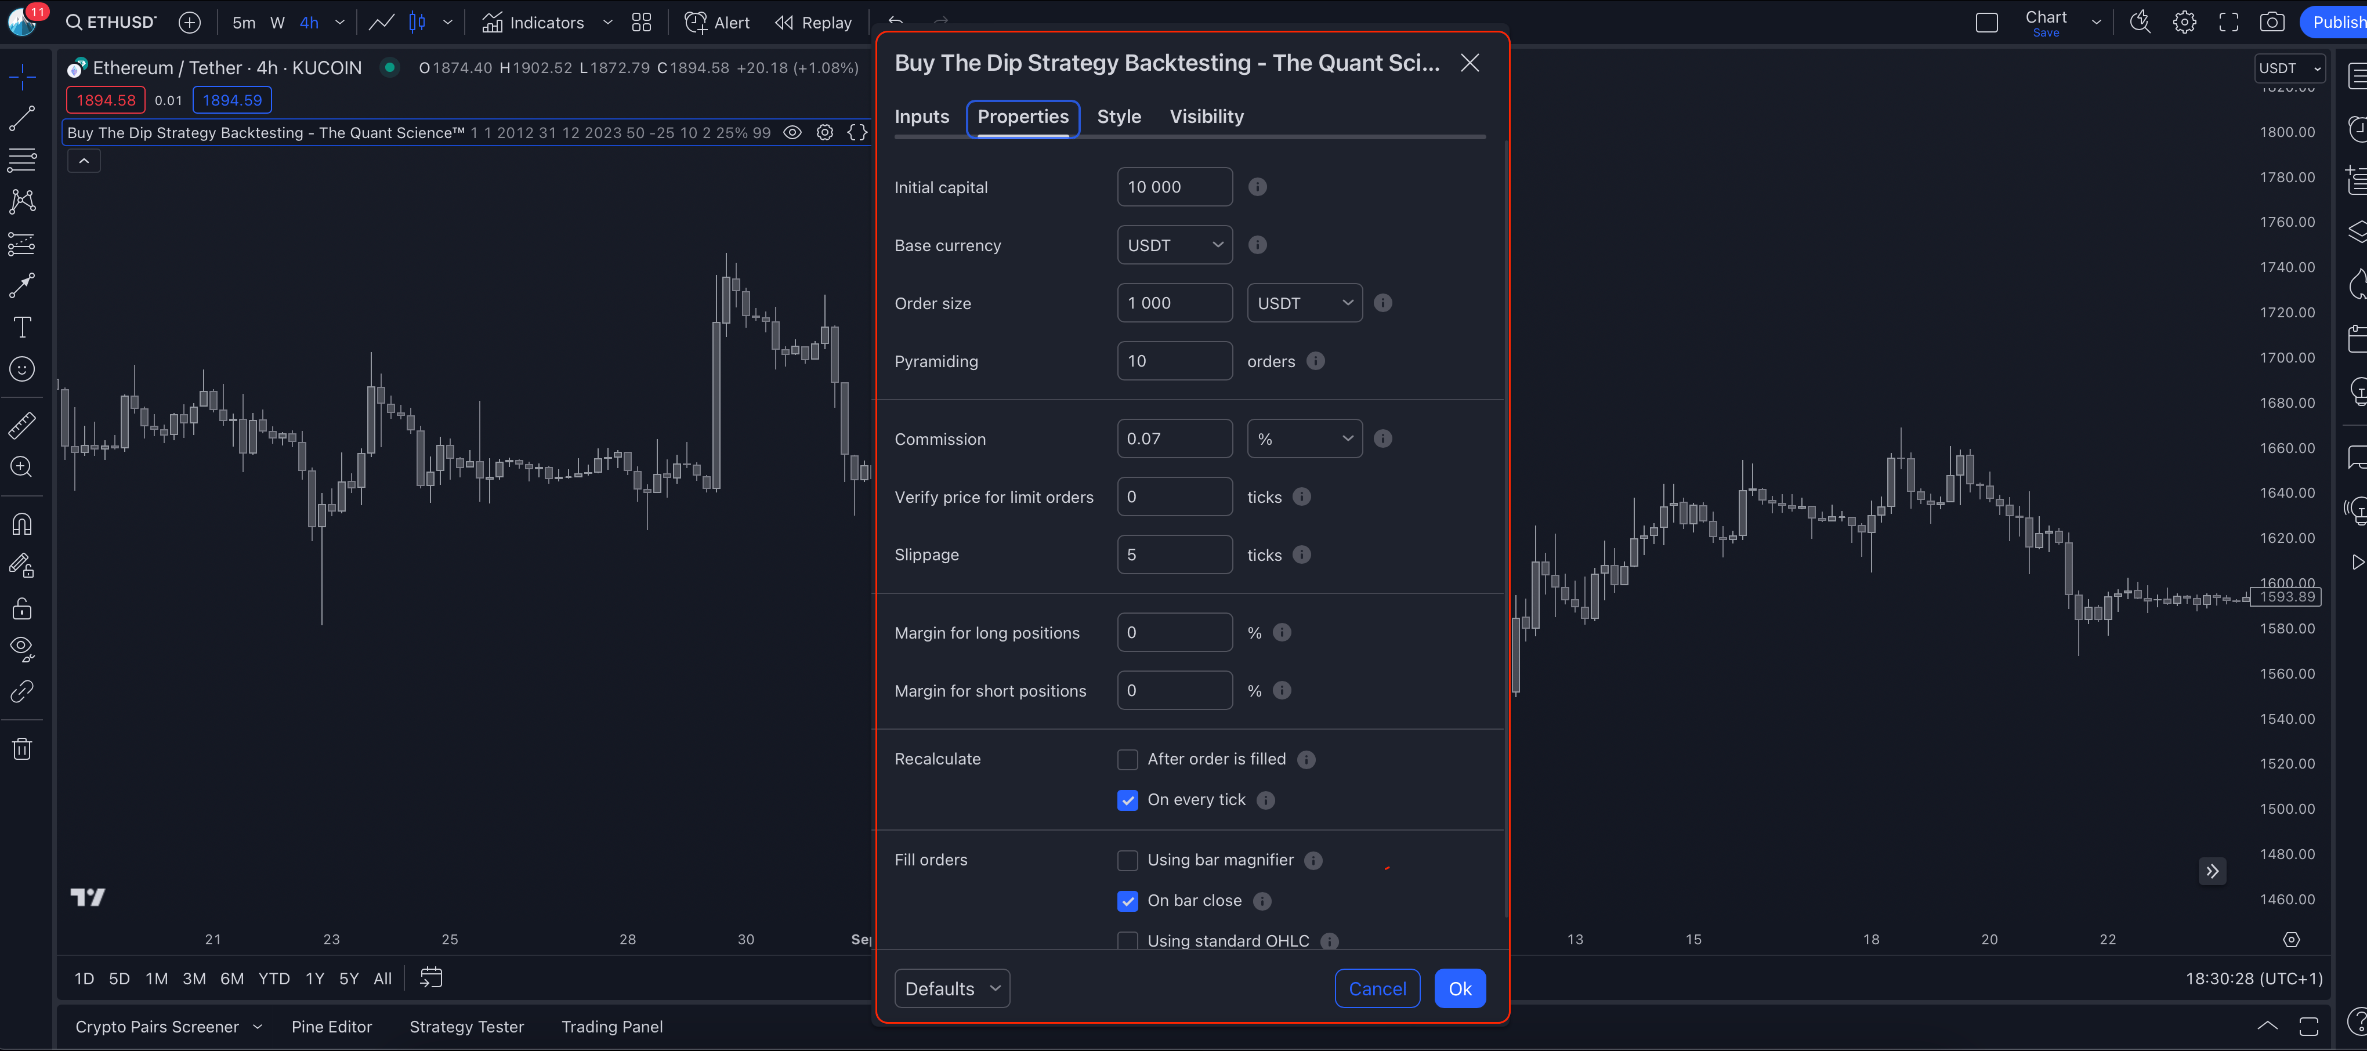Click the Initial capital input field
Image resolution: width=2367 pixels, height=1051 pixels.
point(1174,187)
